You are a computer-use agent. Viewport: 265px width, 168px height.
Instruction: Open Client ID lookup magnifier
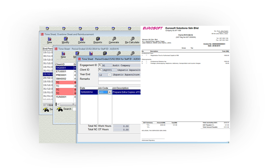pyautogui.click(x=100, y=70)
